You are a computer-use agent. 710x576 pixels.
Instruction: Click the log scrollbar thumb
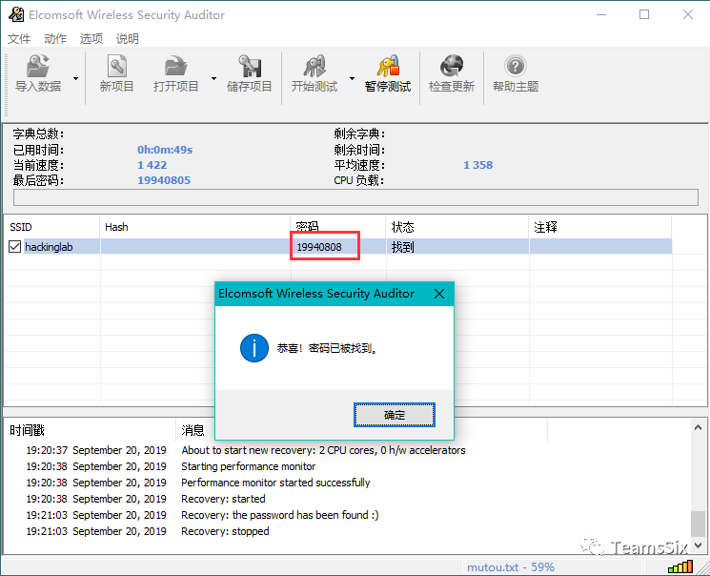point(698,524)
